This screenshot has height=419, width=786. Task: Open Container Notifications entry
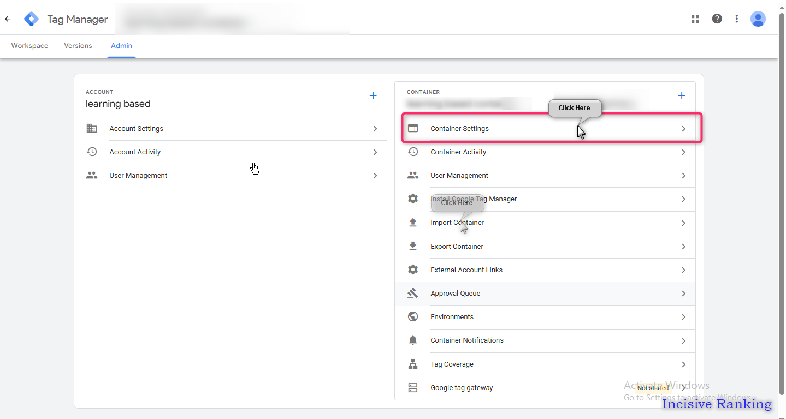pyautogui.click(x=467, y=340)
